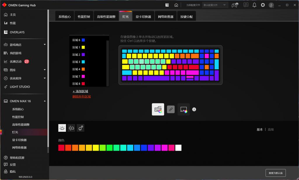This screenshot has width=299, height=180.
Task: Click + 添加区域 link
Action: [x=80, y=91]
